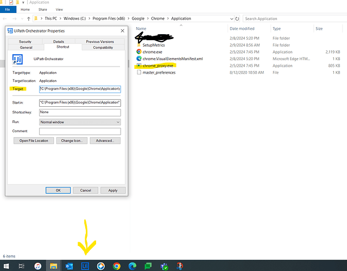347x271 pixels.
Task: Select the Shortcut tab
Action: point(63,47)
